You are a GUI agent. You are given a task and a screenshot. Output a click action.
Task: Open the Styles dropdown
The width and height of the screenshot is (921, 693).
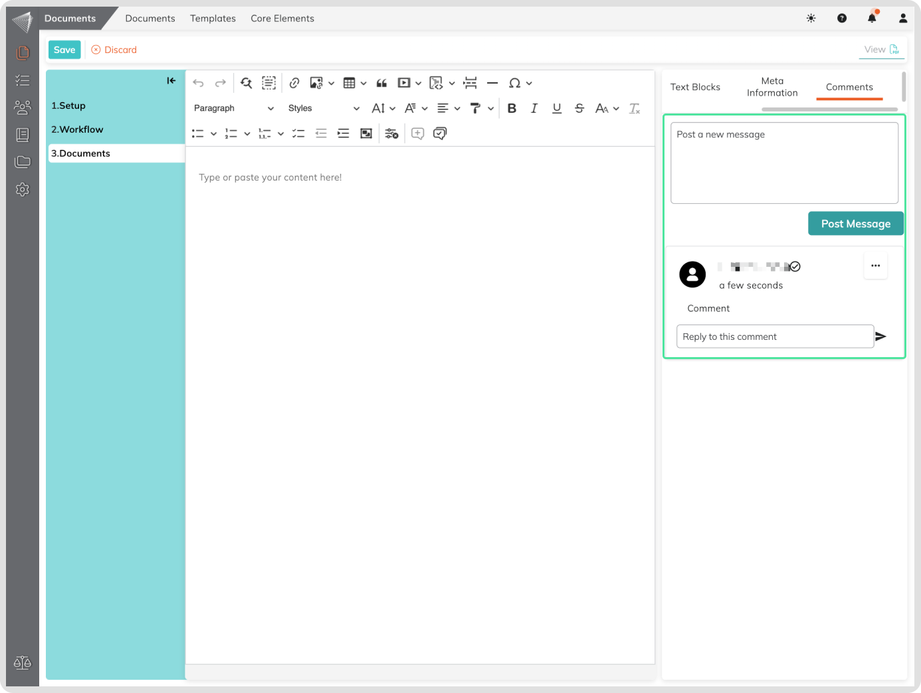coord(324,108)
